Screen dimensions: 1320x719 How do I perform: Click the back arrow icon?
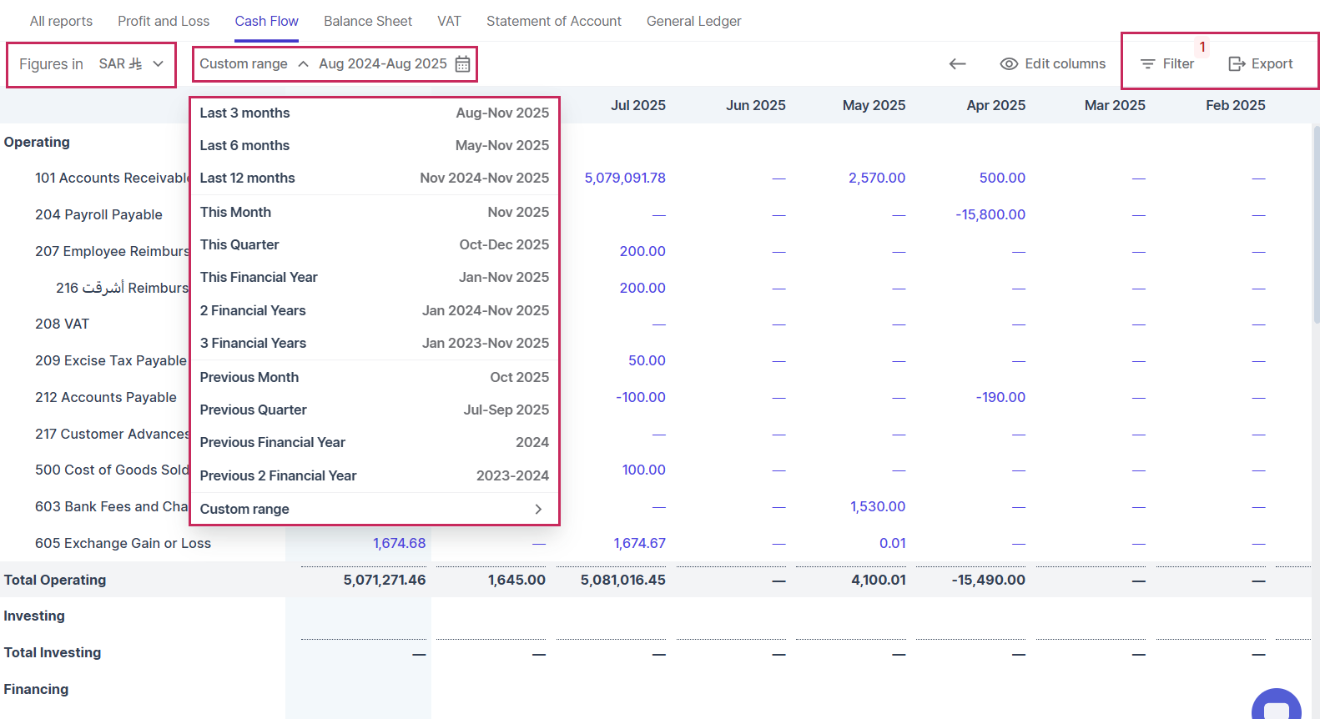coord(957,64)
